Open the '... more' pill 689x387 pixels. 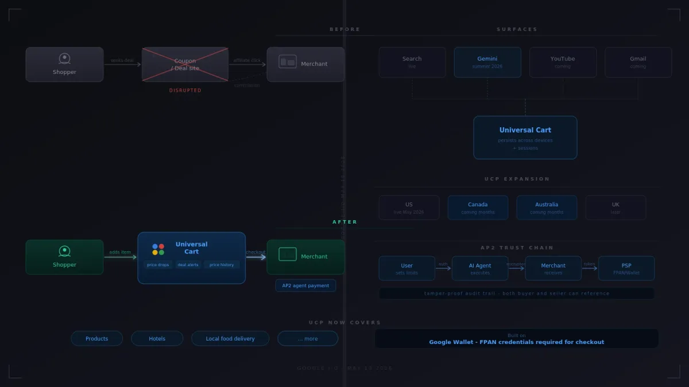pyautogui.click(x=308, y=339)
